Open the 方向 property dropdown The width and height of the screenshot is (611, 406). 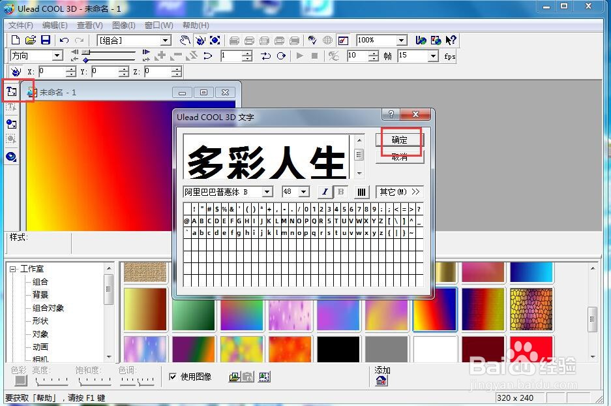pyautogui.click(x=57, y=55)
